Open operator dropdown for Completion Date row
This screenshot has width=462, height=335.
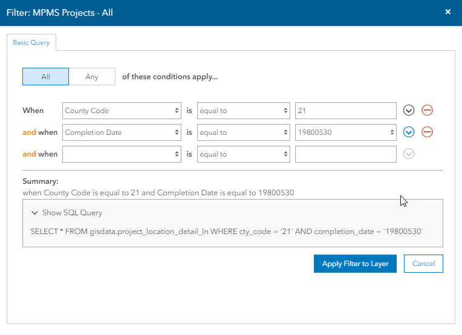pos(243,132)
